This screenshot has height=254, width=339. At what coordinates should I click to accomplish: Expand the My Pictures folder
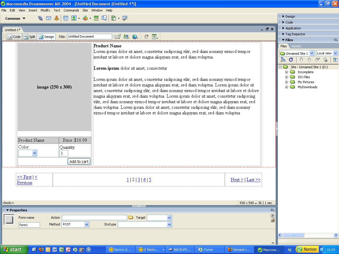coord(286,82)
